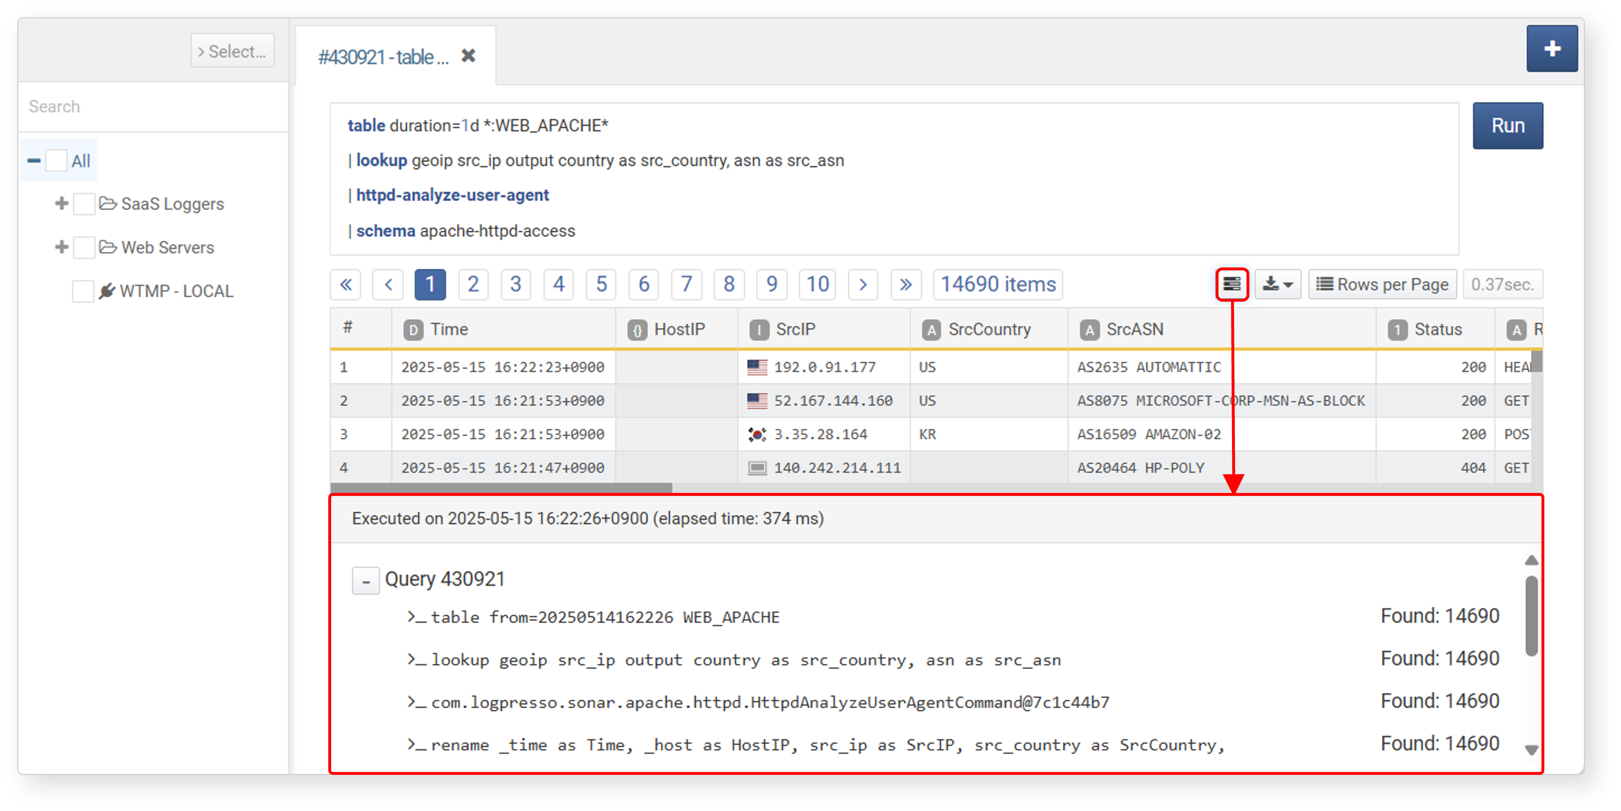The height and width of the screenshot is (811, 1621).
Task: Click the integer type icon beside Status
Action: tap(1397, 330)
